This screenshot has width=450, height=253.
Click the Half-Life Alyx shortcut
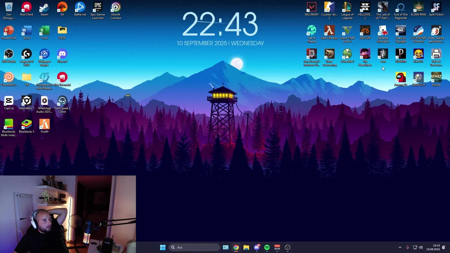pos(329,33)
